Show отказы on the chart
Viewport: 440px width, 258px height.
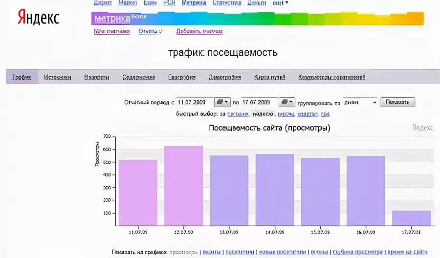[319, 252]
